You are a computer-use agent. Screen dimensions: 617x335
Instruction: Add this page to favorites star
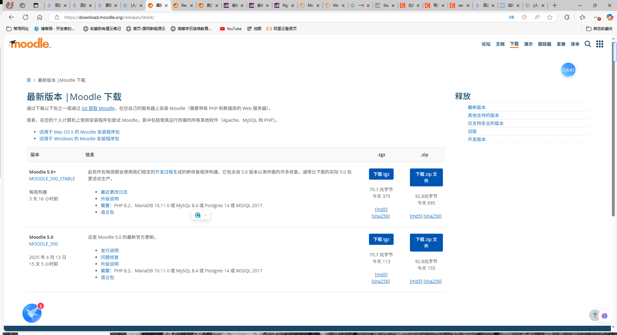click(x=550, y=17)
